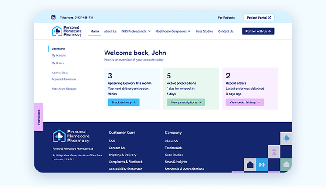326x189 pixels.
Task: Expand the NHS Professionals dropdown
Action: (136, 31)
